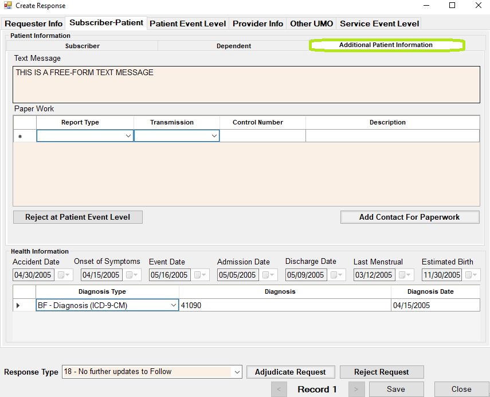Click the Record 1 label
Screen dimensions: 490x397
point(317,390)
